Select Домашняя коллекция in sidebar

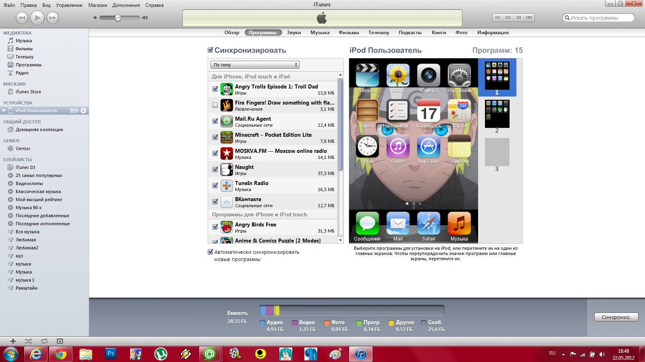point(39,130)
